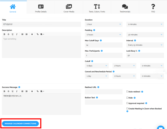Show info tooltip for Padding
This screenshot has width=167, height=129.
point(94,30)
